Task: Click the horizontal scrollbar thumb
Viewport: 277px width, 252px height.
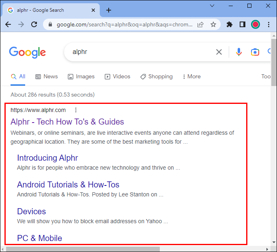Action: [83, 249]
